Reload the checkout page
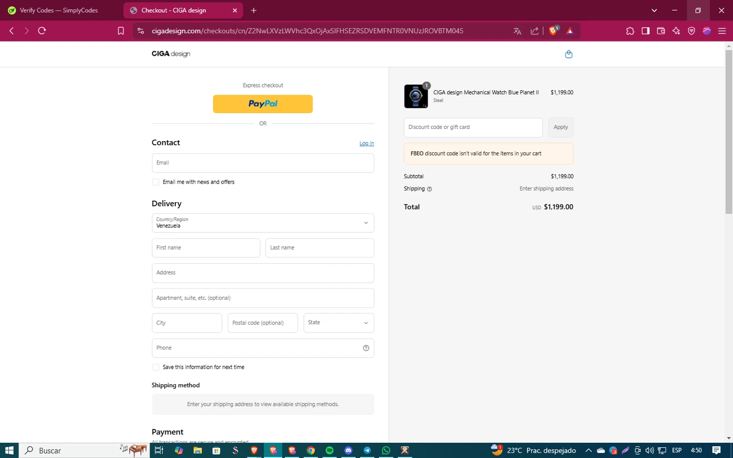This screenshot has width=733, height=458. pyautogui.click(x=42, y=31)
